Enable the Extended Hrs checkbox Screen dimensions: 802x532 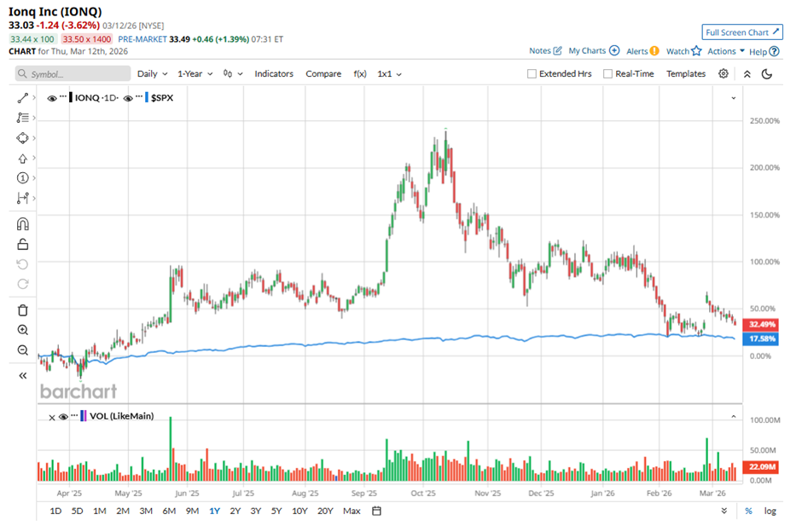pos(532,74)
